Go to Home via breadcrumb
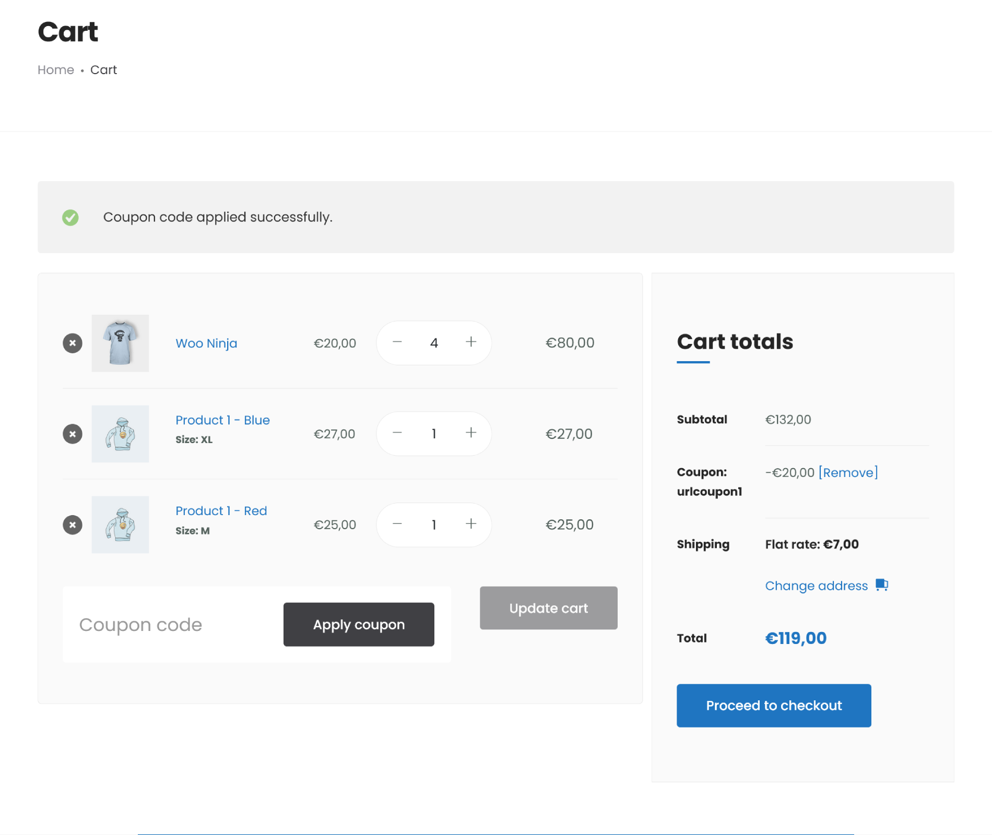The width and height of the screenshot is (992, 835). (56, 70)
